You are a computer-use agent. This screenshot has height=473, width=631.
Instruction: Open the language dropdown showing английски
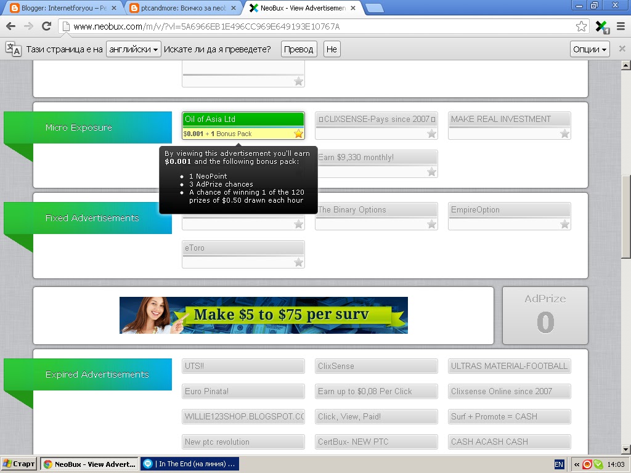(x=134, y=49)
